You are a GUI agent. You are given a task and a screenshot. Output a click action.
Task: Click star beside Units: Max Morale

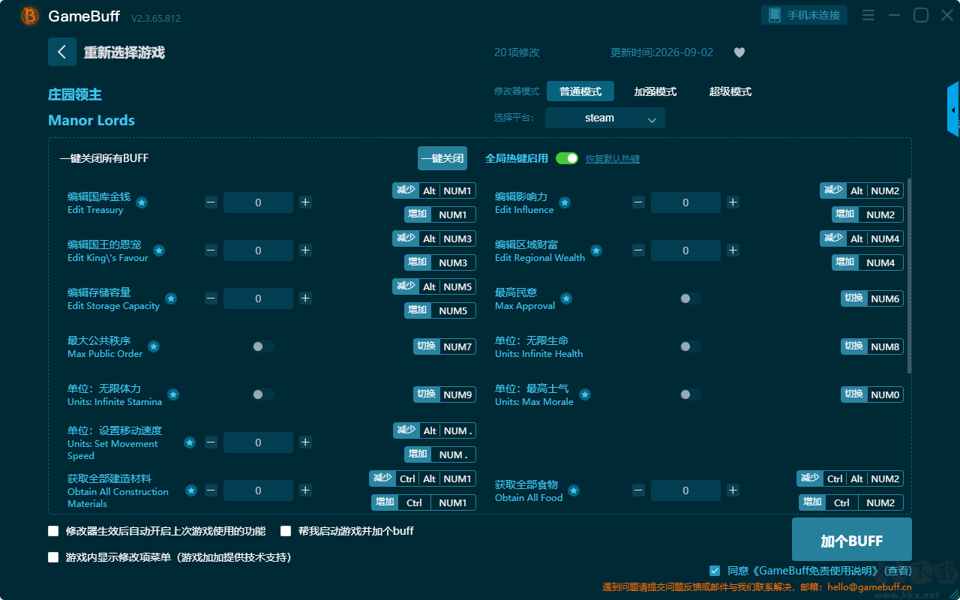pyautogui.click(x=585, y=394)
